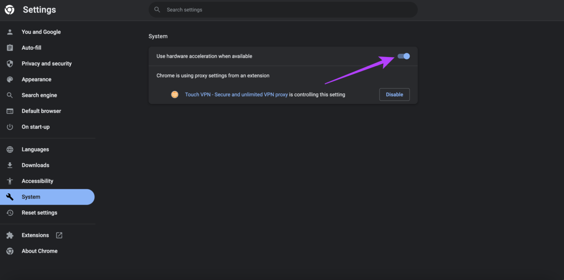Click the Chrome logo next to Settings
This screenshot has width=564, height=280.
(x=9, y=10)
